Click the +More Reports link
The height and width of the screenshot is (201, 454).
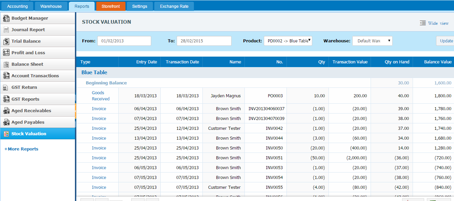point(21,149)
